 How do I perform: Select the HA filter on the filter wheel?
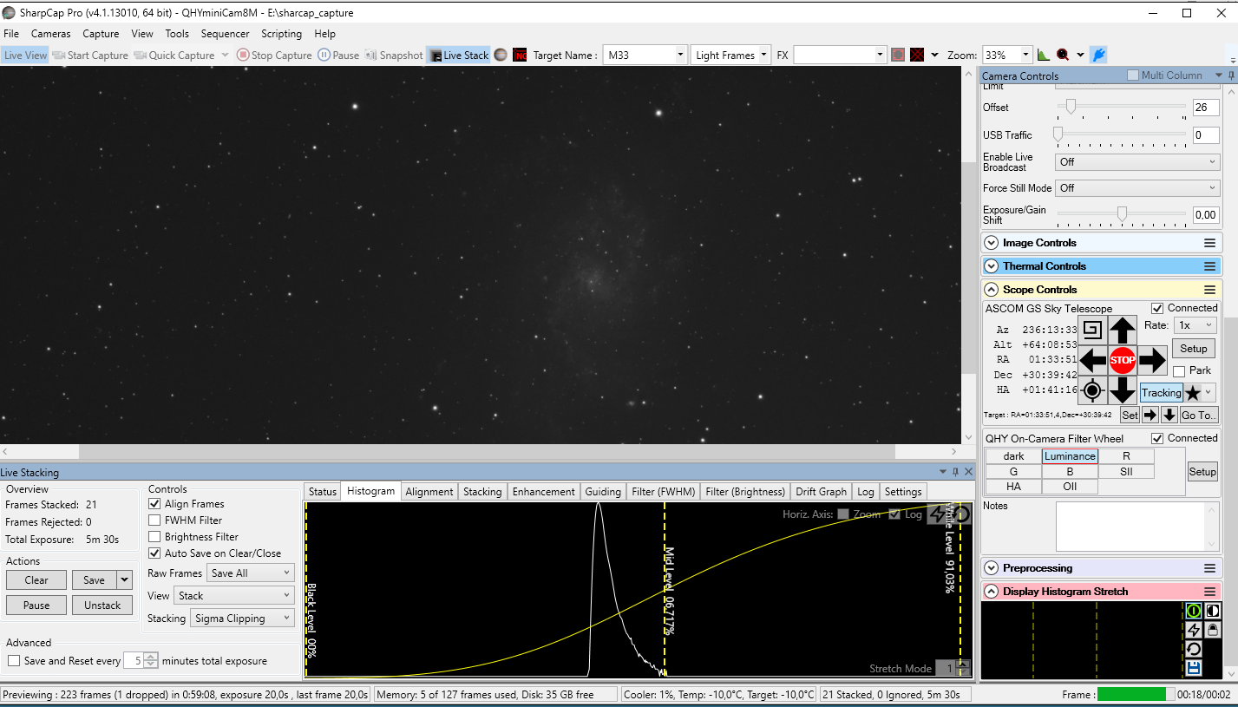(1013, 487)
